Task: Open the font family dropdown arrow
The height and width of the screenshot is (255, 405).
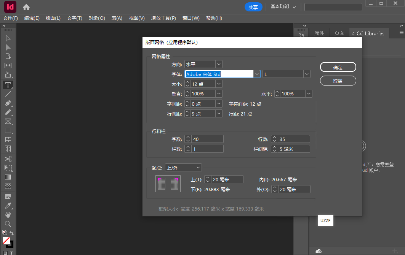Action: (x=257, y=74)
